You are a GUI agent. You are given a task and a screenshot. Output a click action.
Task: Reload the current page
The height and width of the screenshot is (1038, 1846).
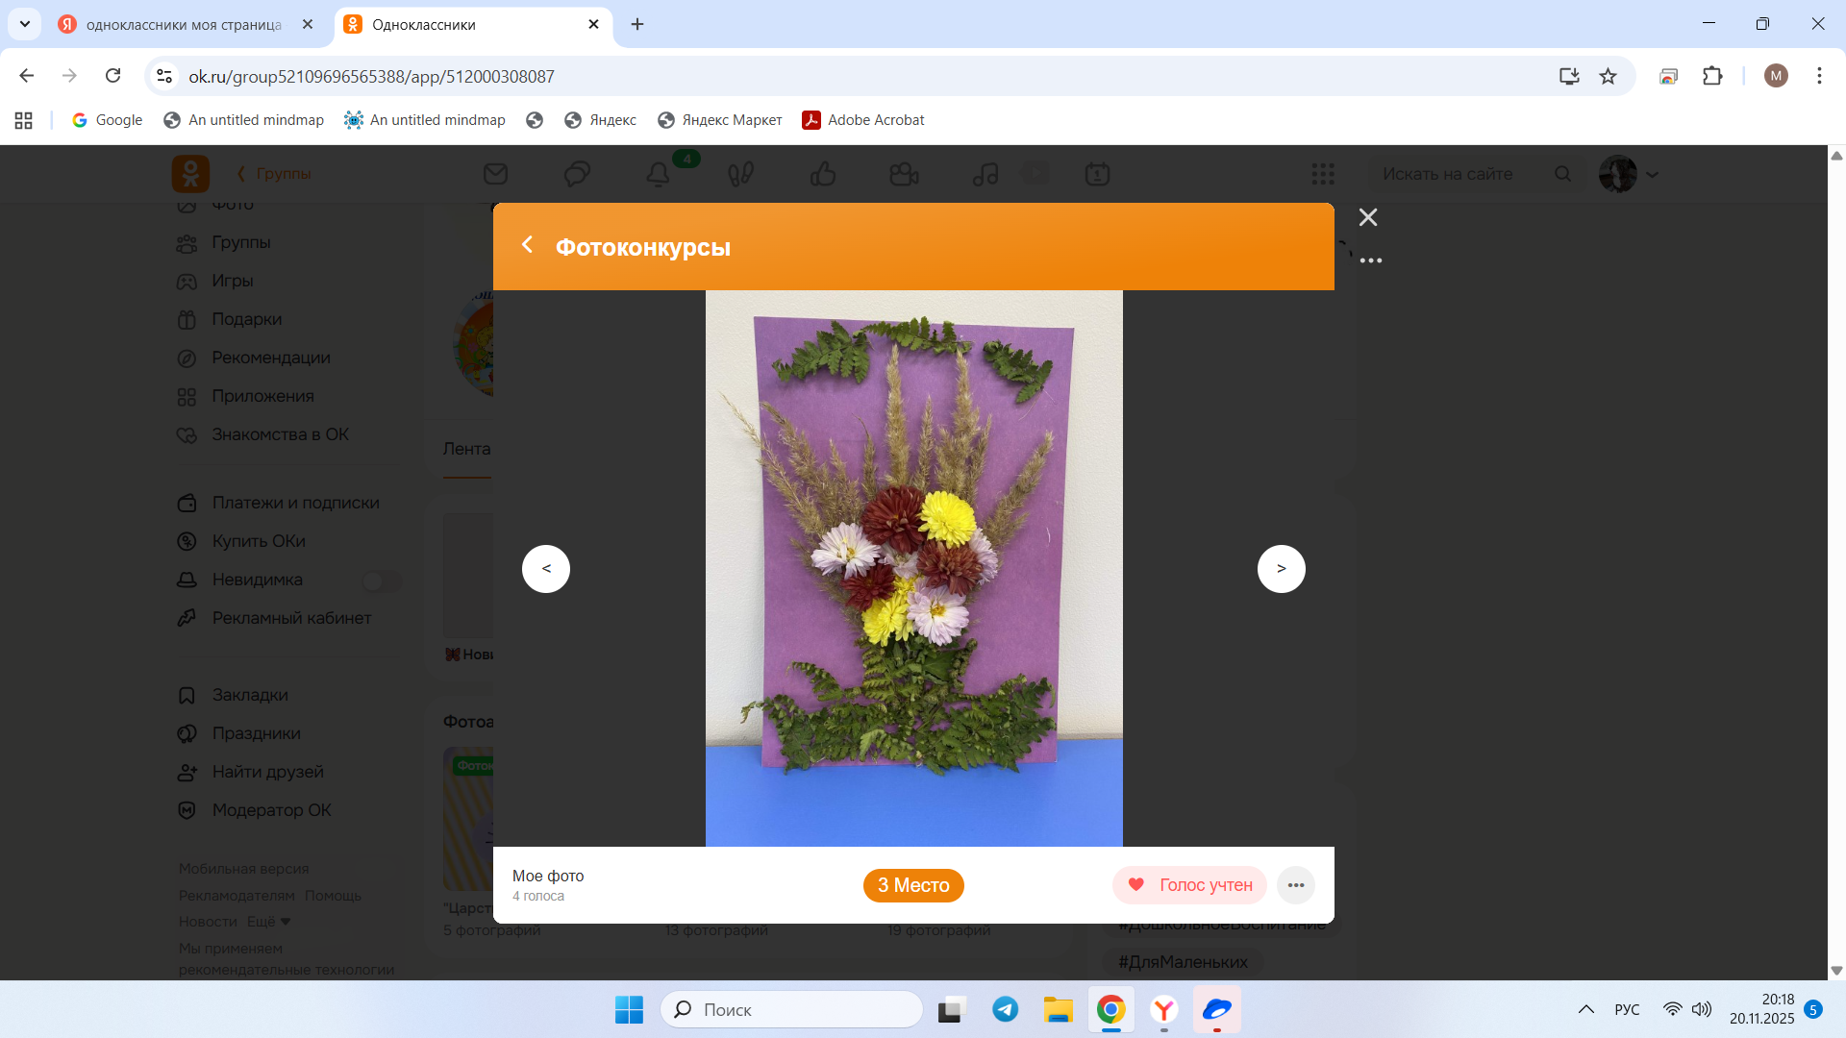point(112,76)
